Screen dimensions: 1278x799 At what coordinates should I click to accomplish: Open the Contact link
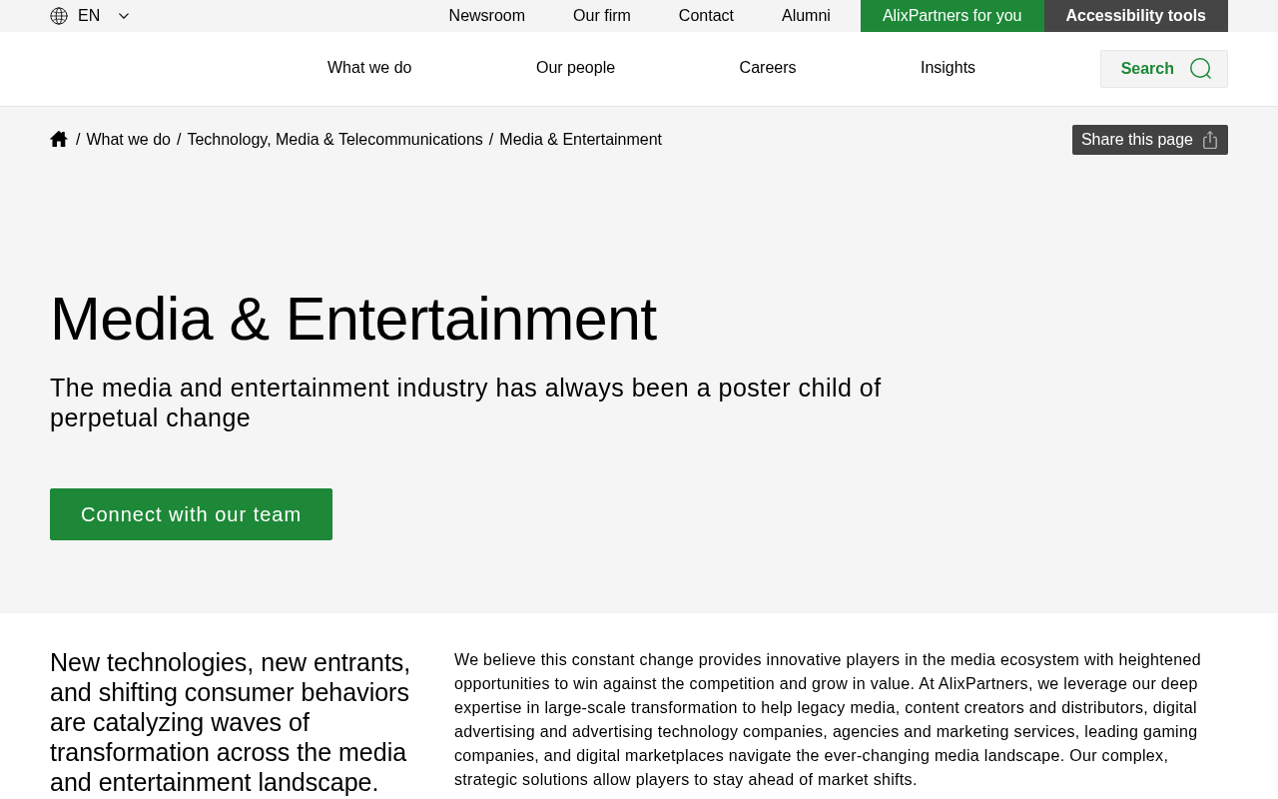point(706,16)
